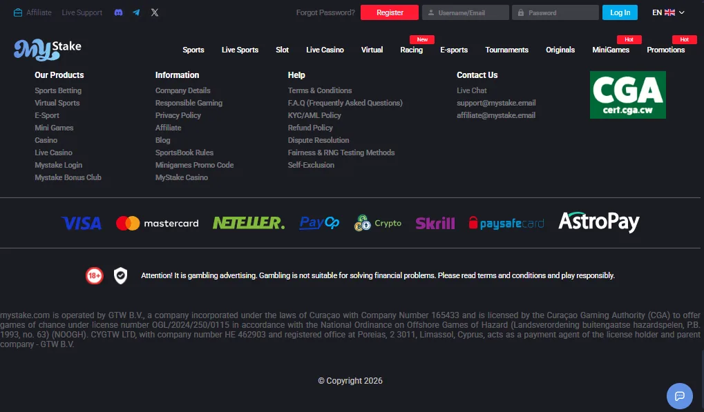Open the Live Sports menu
The height and width of the screenshot is (412, 704).
(240, 50)
